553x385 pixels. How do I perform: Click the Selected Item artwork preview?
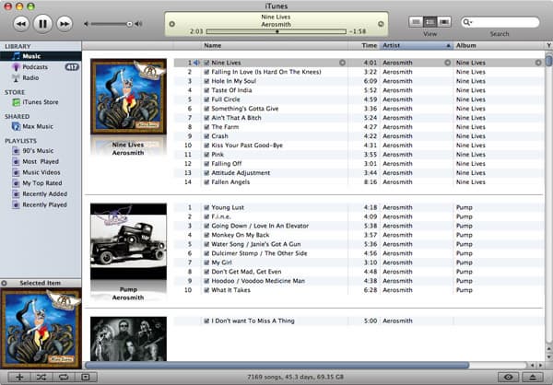[x=41, y=328]
